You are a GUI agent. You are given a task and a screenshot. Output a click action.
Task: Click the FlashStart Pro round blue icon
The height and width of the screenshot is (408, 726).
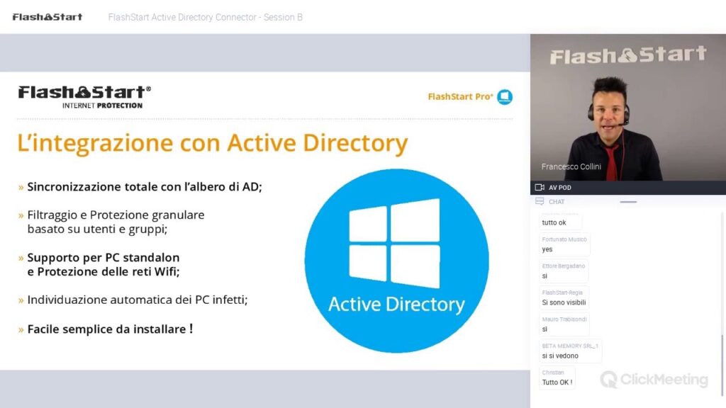[505, 96]
